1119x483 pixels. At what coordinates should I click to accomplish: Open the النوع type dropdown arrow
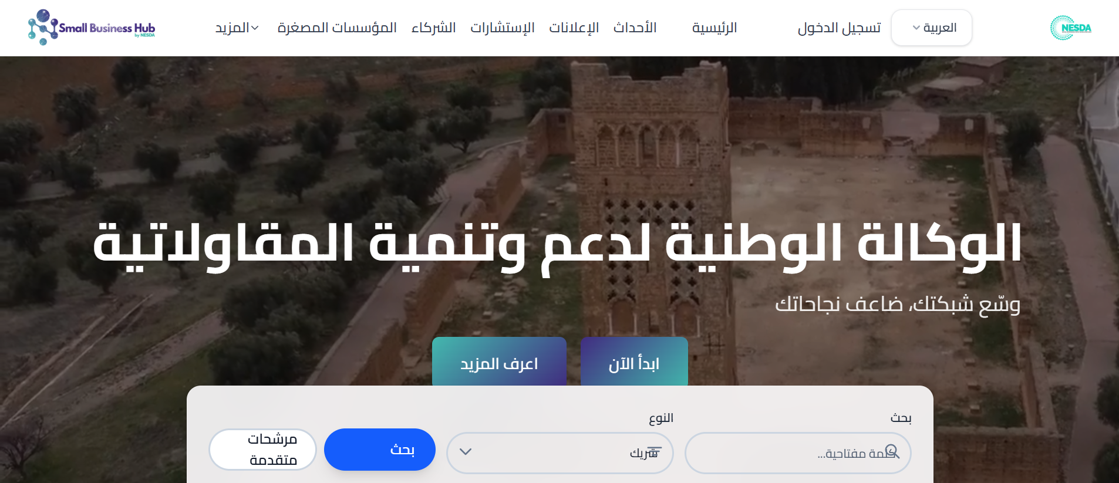(x=466, y=451)
